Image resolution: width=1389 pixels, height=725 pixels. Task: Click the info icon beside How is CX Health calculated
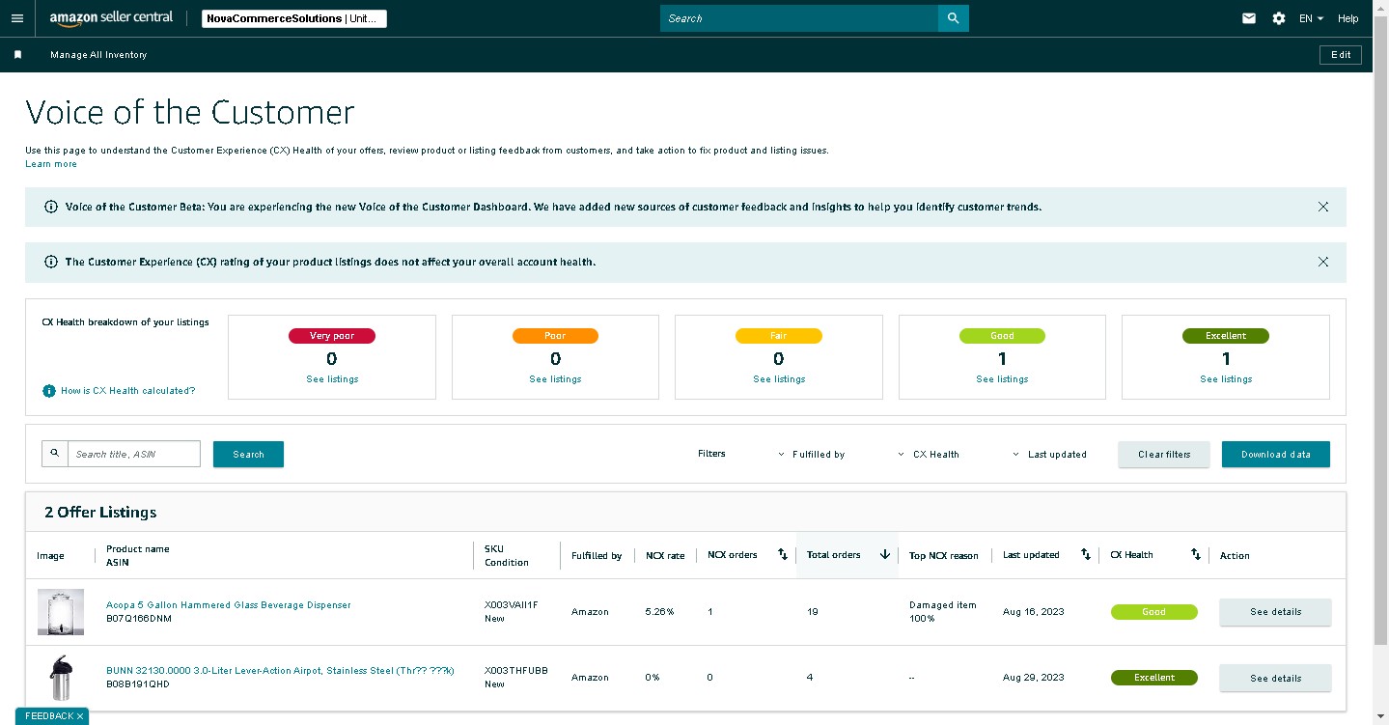(49, 391)
